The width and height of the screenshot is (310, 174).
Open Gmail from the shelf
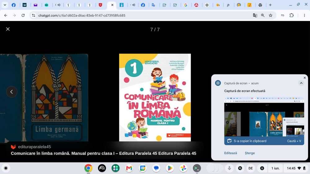click(129, 168)
